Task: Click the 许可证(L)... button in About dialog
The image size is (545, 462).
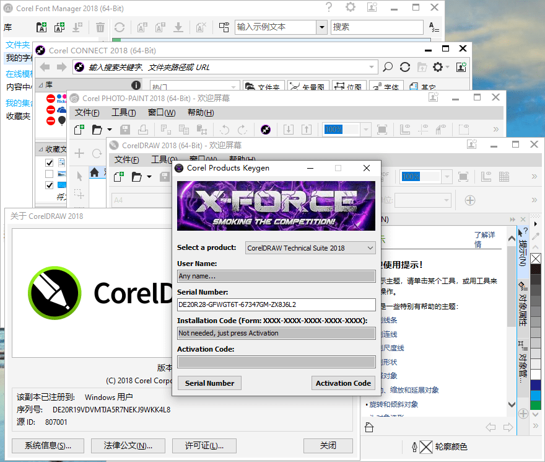Action: coord(204,446)
